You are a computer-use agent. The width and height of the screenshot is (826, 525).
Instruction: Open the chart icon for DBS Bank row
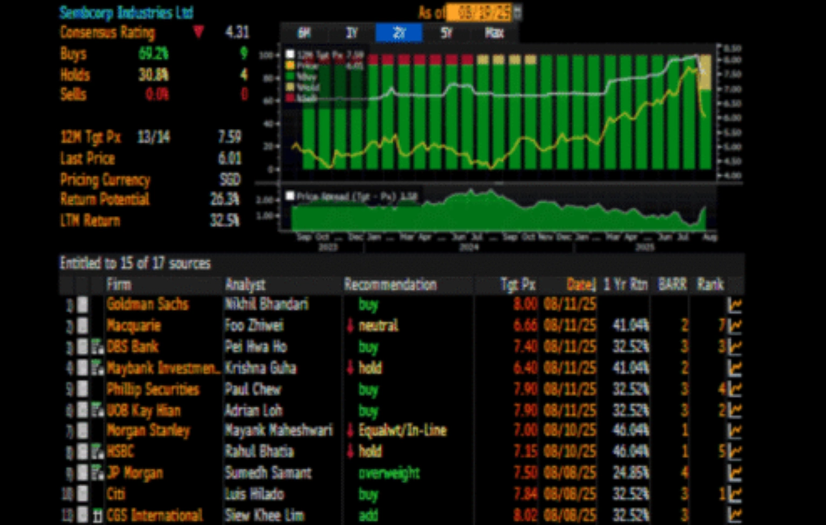pos(735,347)
